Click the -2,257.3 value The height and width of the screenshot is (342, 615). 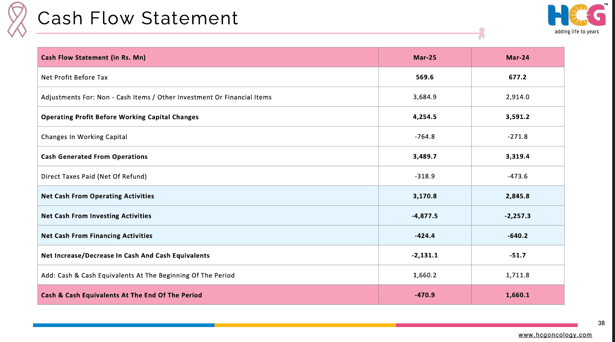point(517,216)
